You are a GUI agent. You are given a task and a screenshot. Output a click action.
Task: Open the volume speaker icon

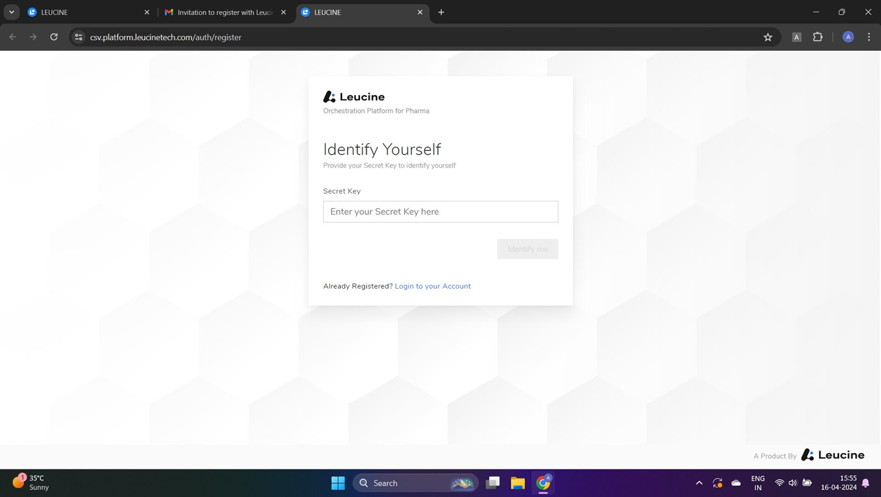[793, 483]
